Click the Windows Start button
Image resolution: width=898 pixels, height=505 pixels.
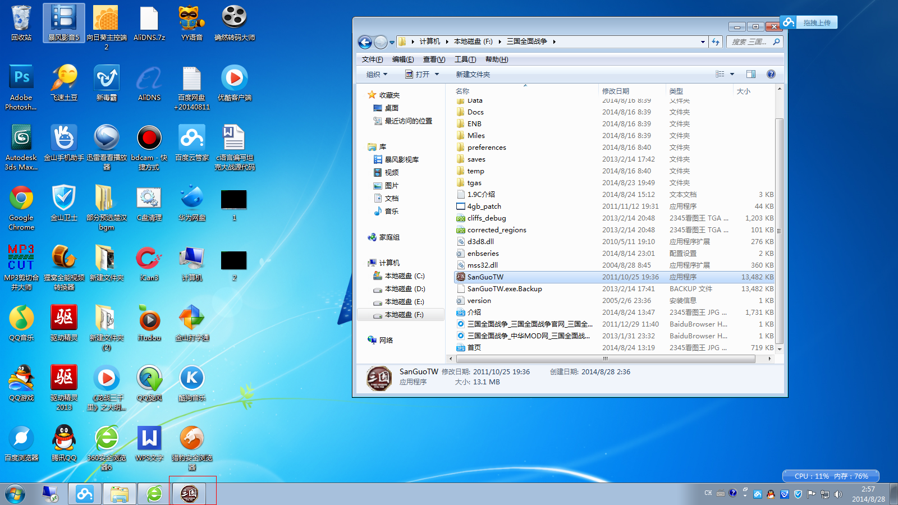(x=15, y=494)
